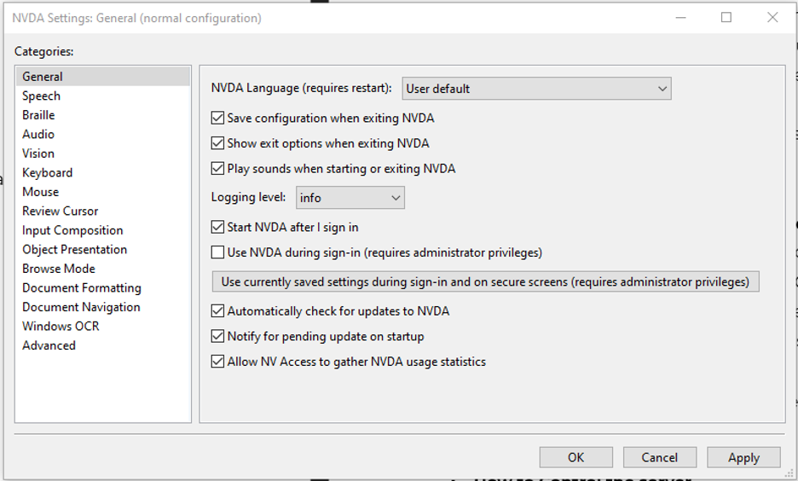798x481 pixels.
Task: Apply the settings changes
Action: click(743, 457)
